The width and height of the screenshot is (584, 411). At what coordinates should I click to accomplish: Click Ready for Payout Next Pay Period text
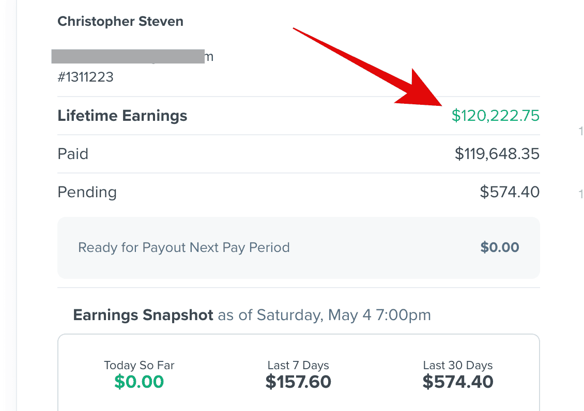tap(183, 247)
